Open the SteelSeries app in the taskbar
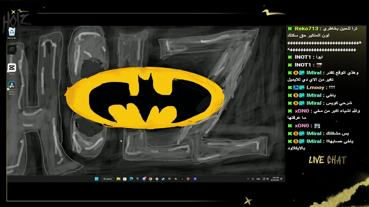Screen dimensions: 369x207 click(157, 179)
